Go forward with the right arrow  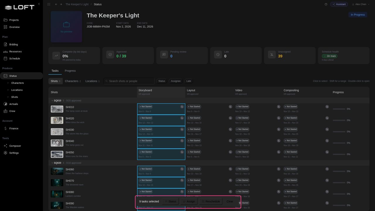[61, 4]
